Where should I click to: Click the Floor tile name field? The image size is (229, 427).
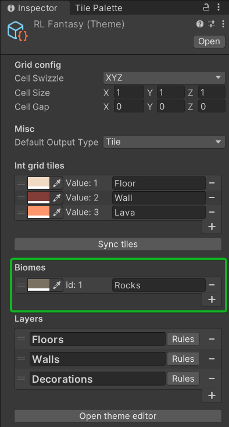tap(159, 183)
